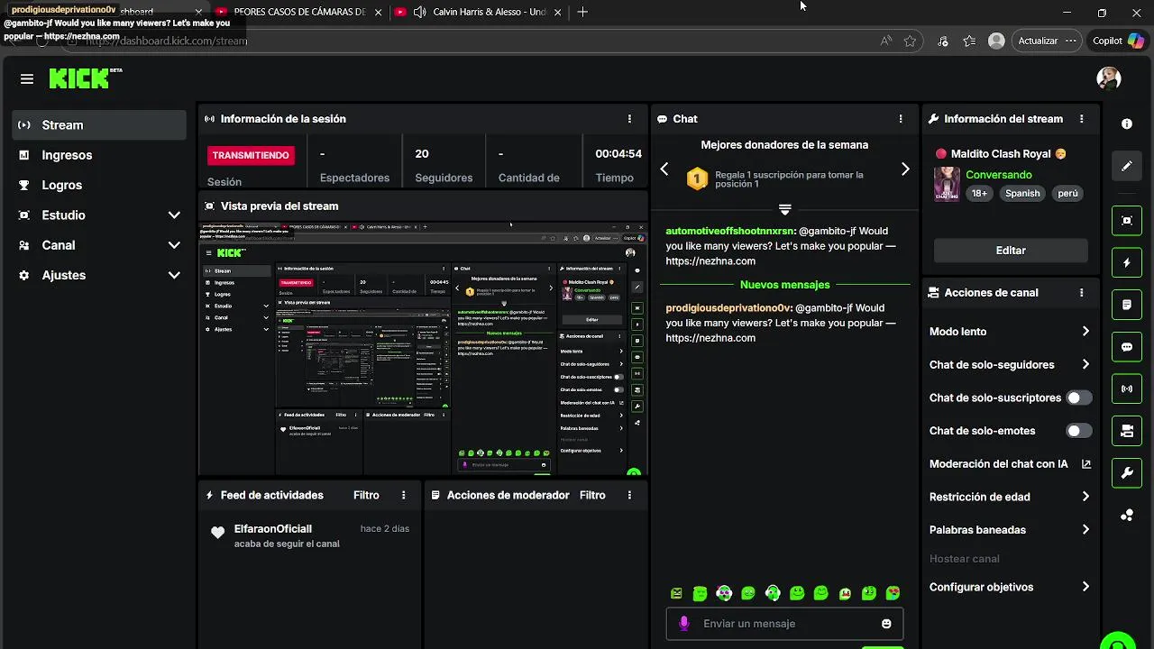Screen dimensions: 1154x649
Task: Open Copilot in the browser toolbar
Action: [1118, 41]
